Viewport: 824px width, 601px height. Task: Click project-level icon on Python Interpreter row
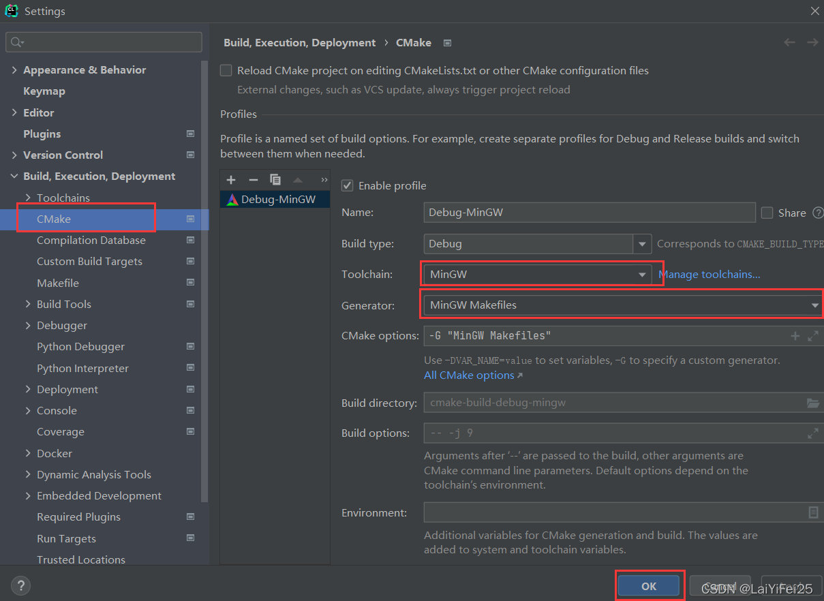click(x=190, y=368)
